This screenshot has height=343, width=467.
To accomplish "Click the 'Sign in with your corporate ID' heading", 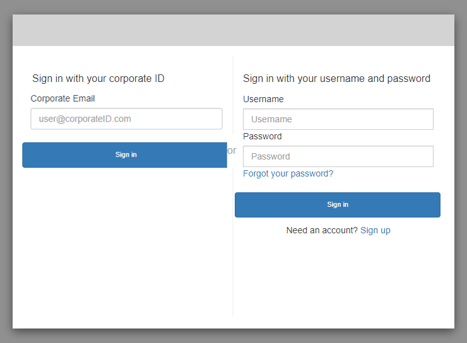I will click(x=98, y=79).
